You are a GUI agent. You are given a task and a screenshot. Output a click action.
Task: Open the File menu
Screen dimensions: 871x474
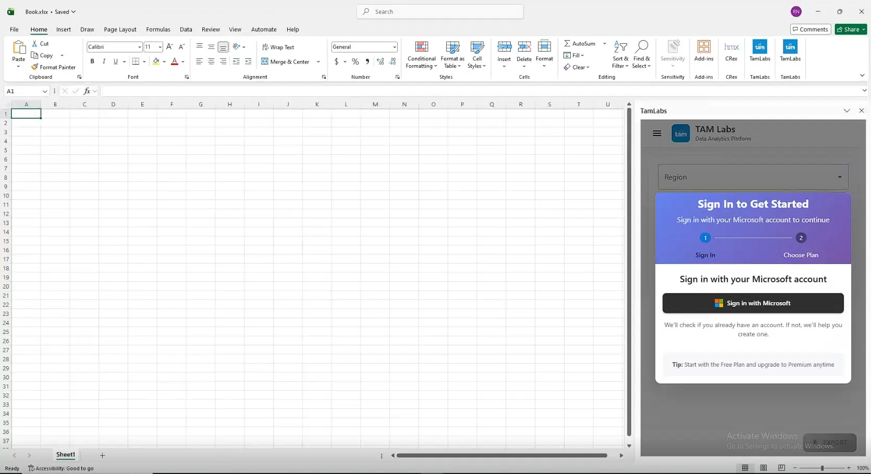point(14,29)
